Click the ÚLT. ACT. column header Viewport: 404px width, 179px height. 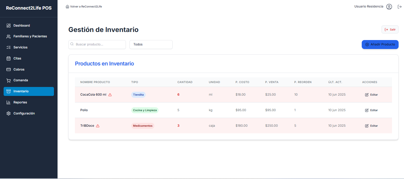click(335, 82)
